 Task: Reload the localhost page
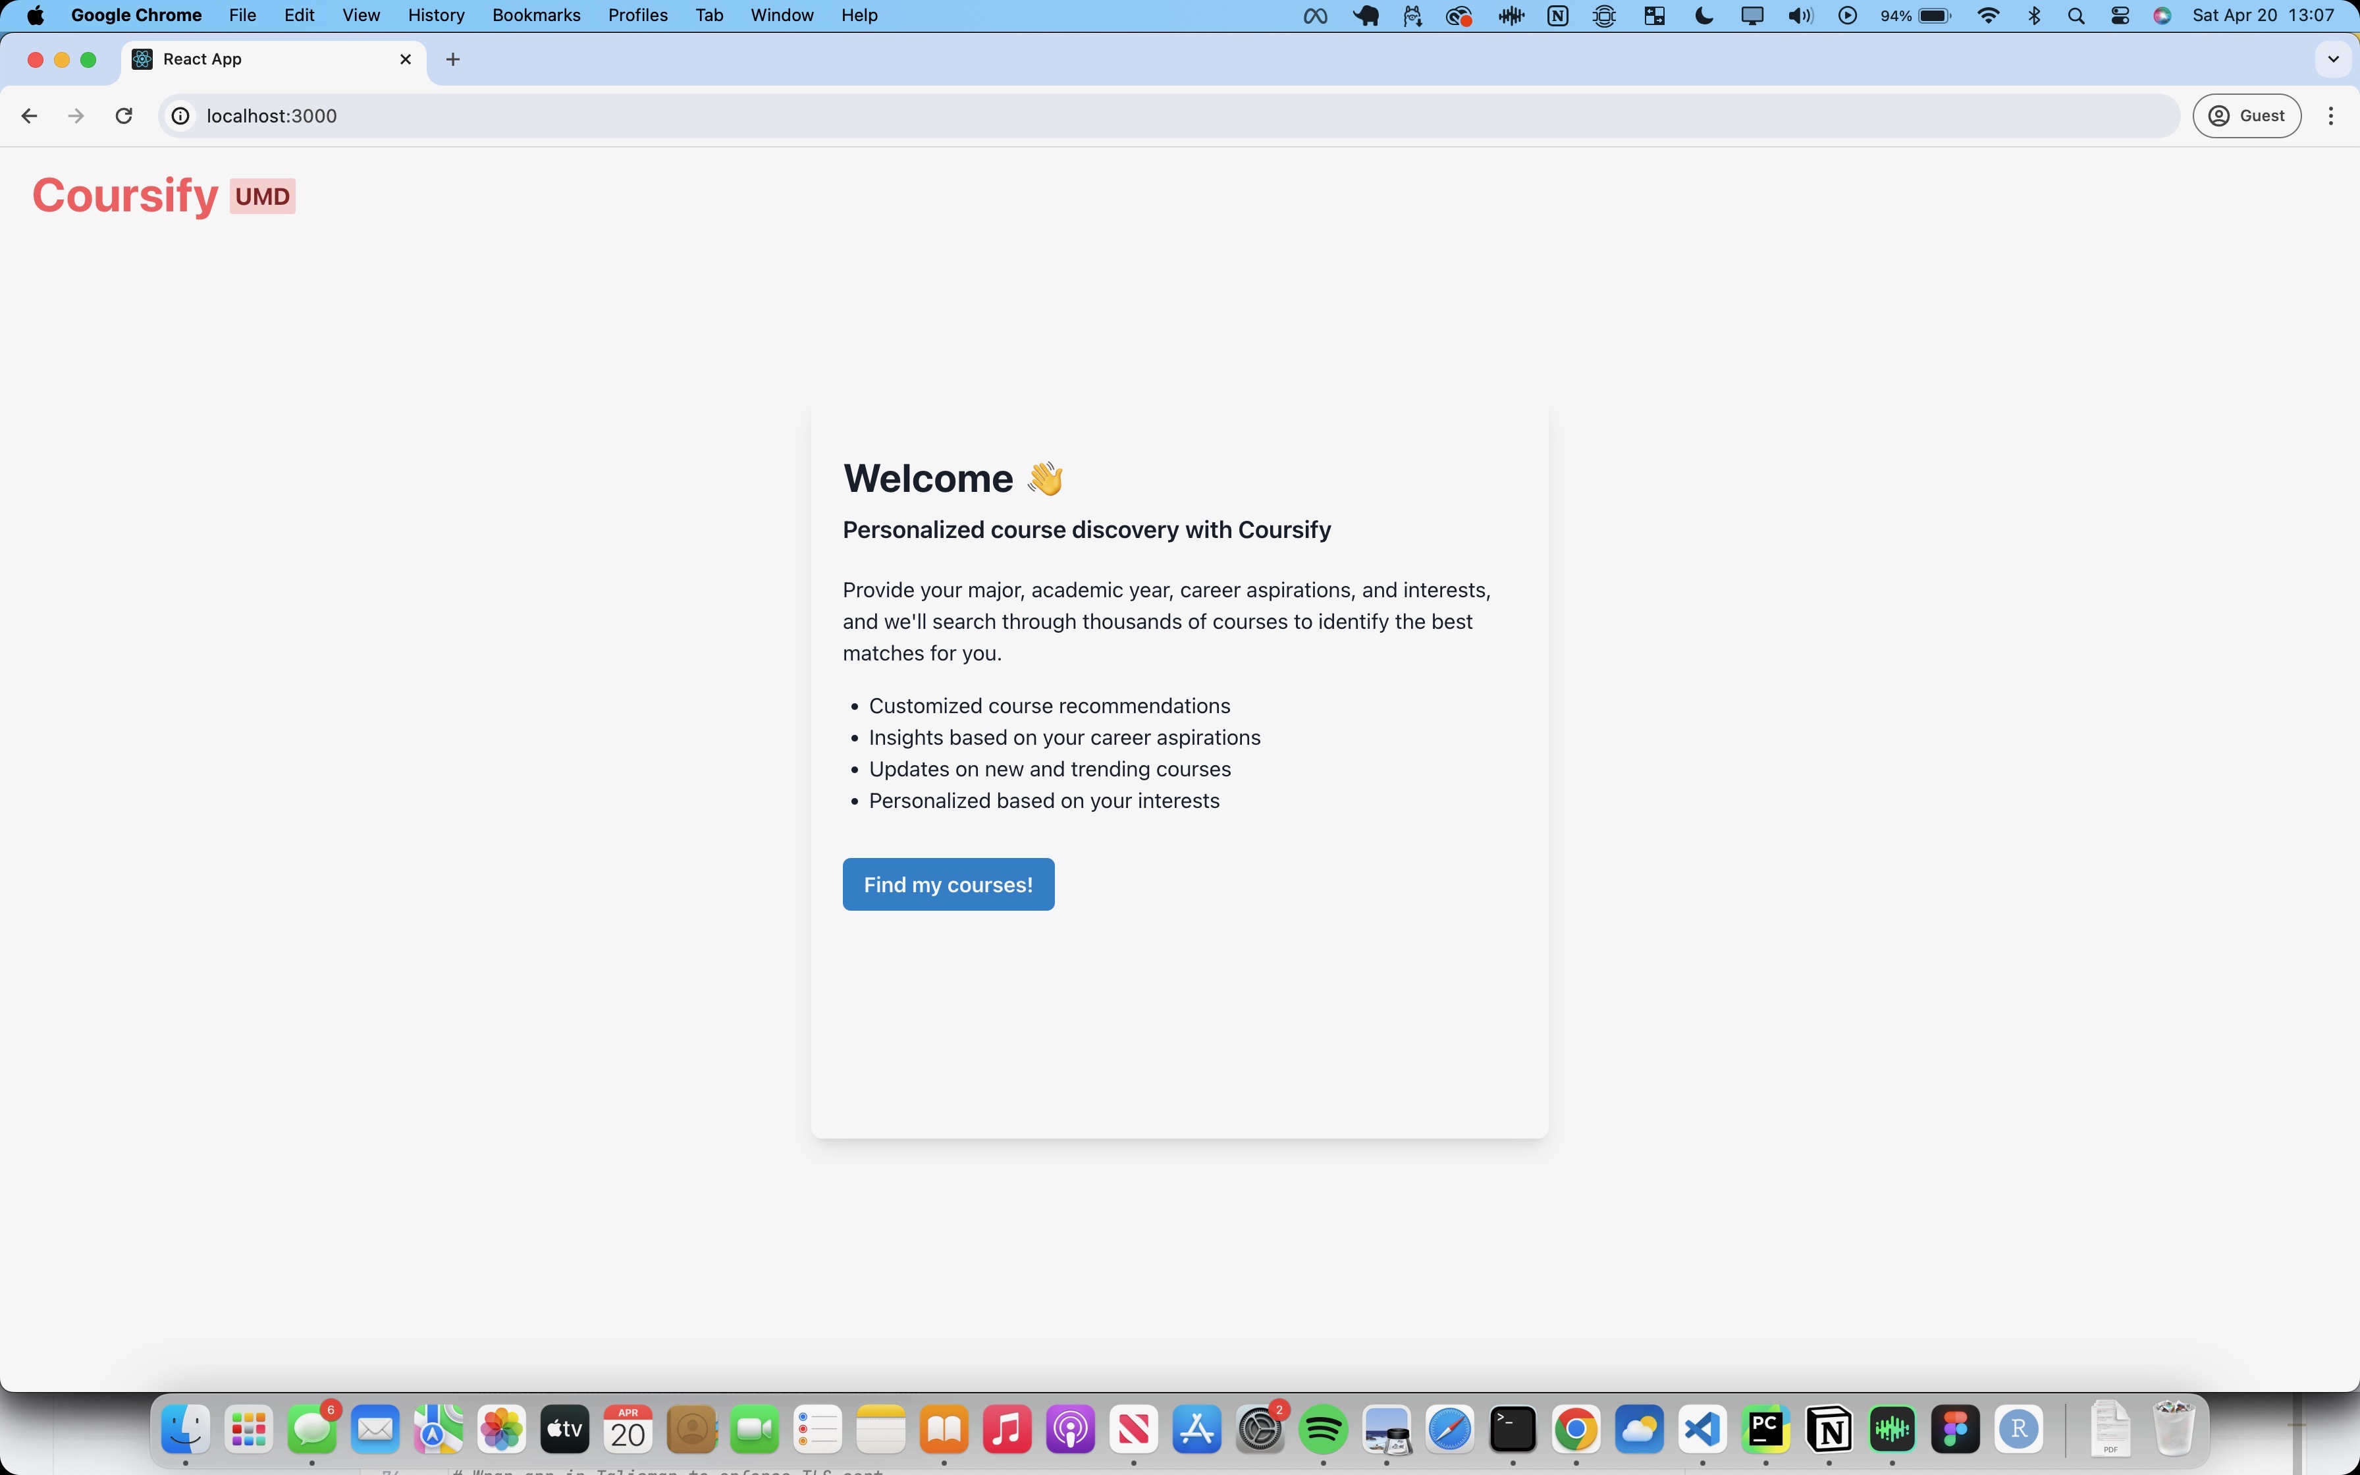click(124, 116)
